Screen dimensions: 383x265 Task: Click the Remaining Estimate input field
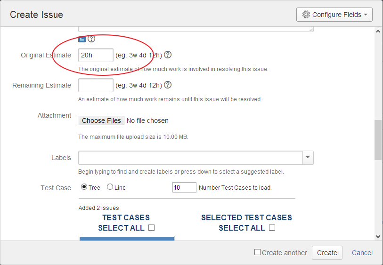coord(96,85)
